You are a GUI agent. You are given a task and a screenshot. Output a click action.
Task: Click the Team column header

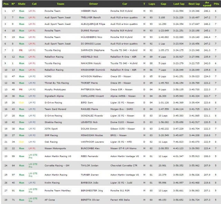[x=60, y=4]
